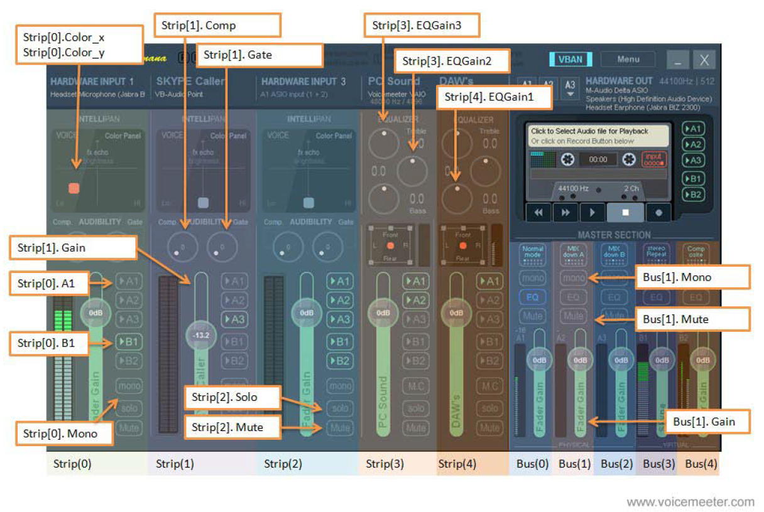Enable B1 routing on PC Sound strip

[416, 342]
